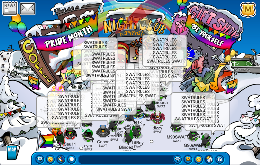Select the penguin named Conor
The image size is (260, 165).
[103, 131]
